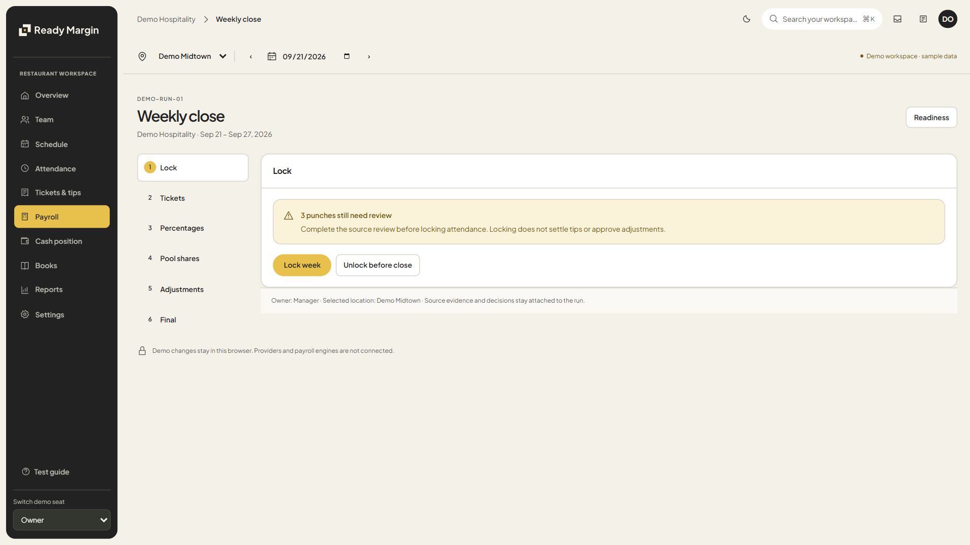Image resolution: width=970 pixels, height=545 pixels.
Task: Expand the Demo Midtown location dropdown
Action: pos(192,56)
